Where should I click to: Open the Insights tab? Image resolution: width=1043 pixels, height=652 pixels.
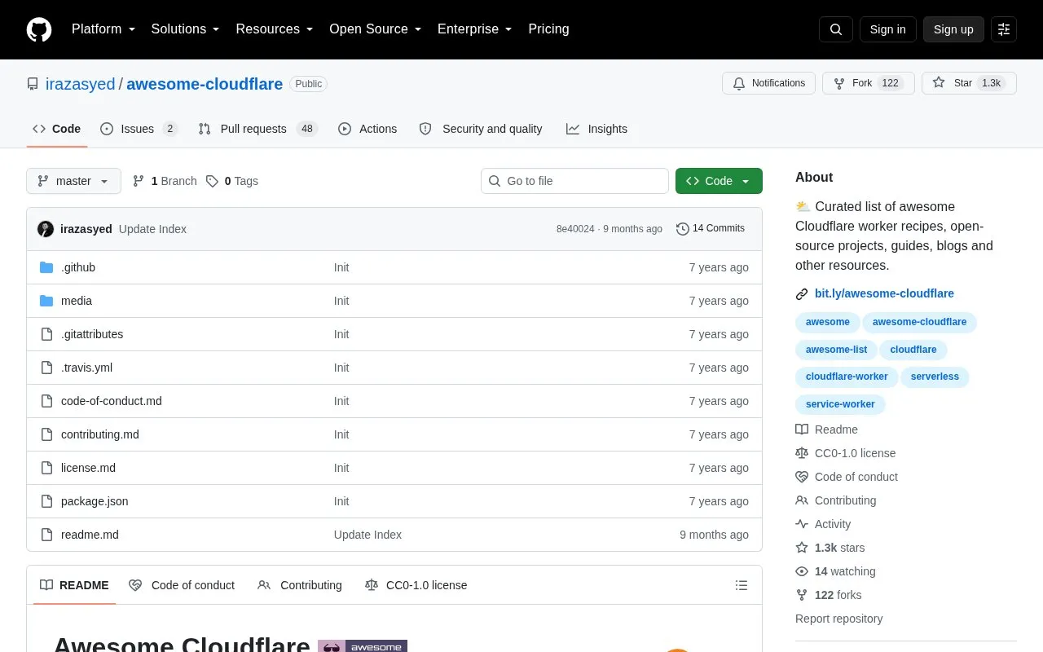pos(597,129)
